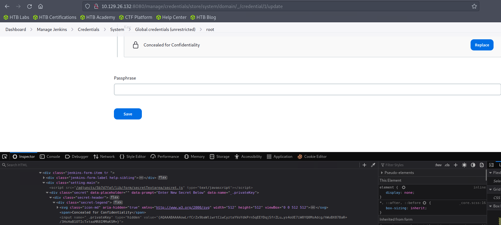Toggle print media simulation
Viewport: 501px width, 225px height.
(x=482, y=165)
